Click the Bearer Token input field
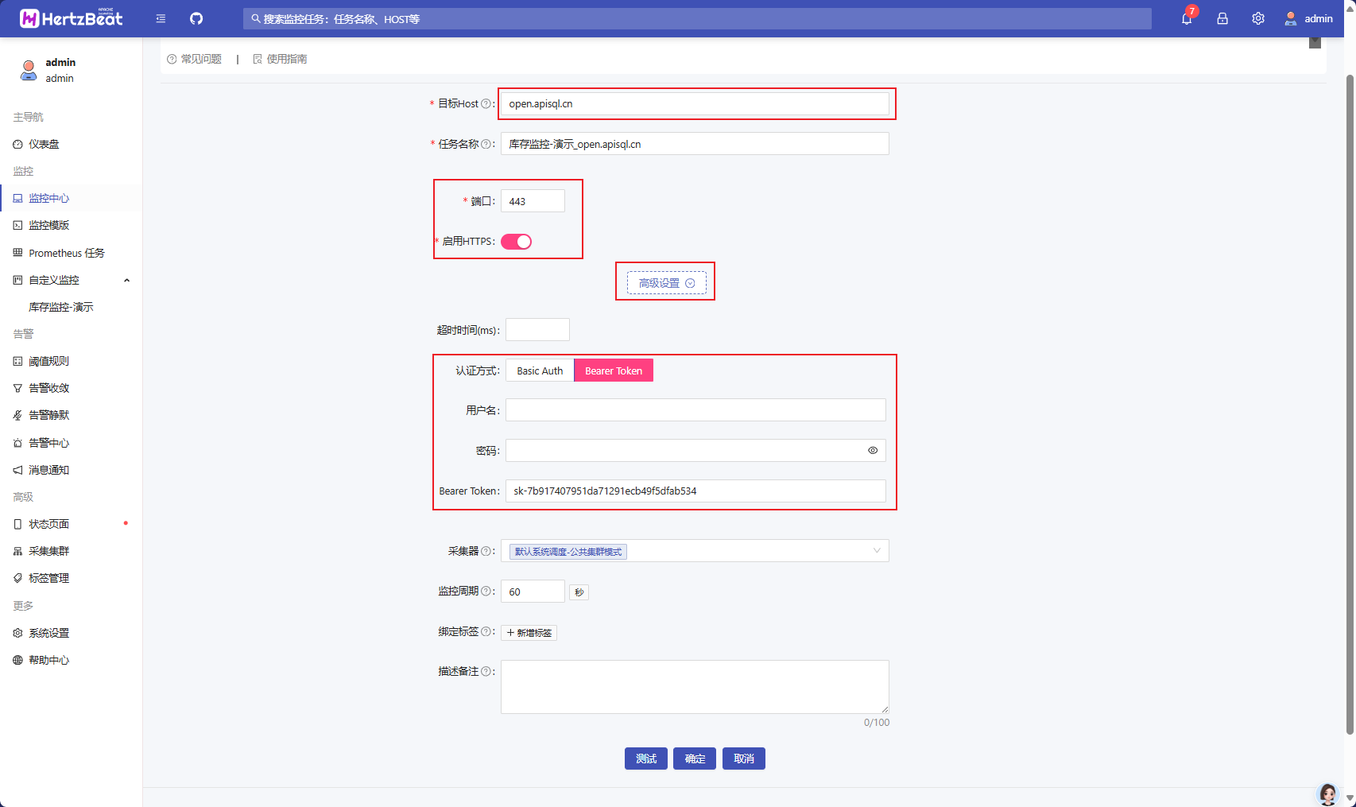Viewport: 1356px width, 807px height. [695, 491]
